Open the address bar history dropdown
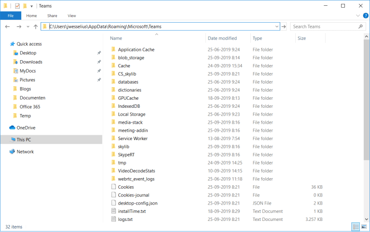Screen dimensions: 370x232 tap(276, 26)
